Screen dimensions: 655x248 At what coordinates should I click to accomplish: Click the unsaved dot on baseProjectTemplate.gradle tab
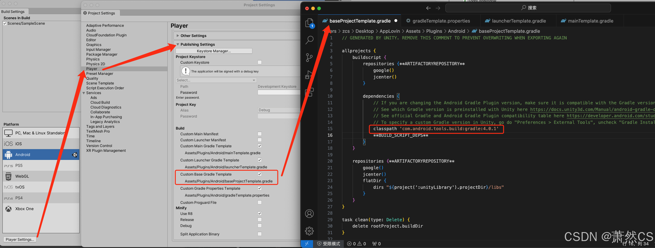coord(396,21)
